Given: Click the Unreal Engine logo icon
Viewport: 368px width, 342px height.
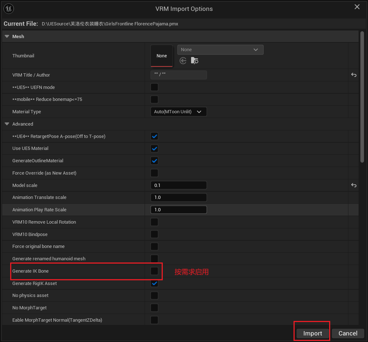Looking at the screenshot, I should [x=8, y=8].
